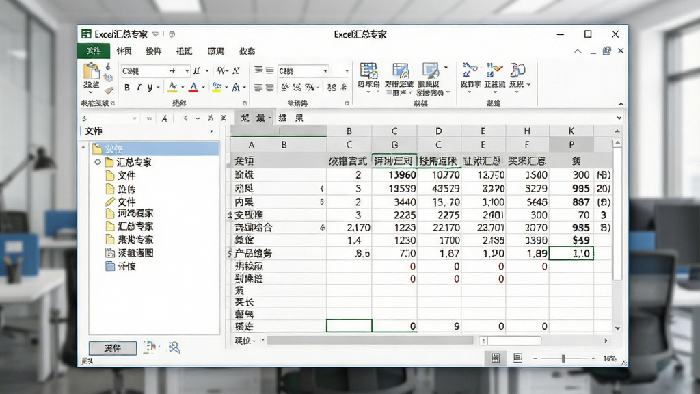The image size is (700, 394).
Task: Click the search icon below the file tree
Action: point(174,347)
